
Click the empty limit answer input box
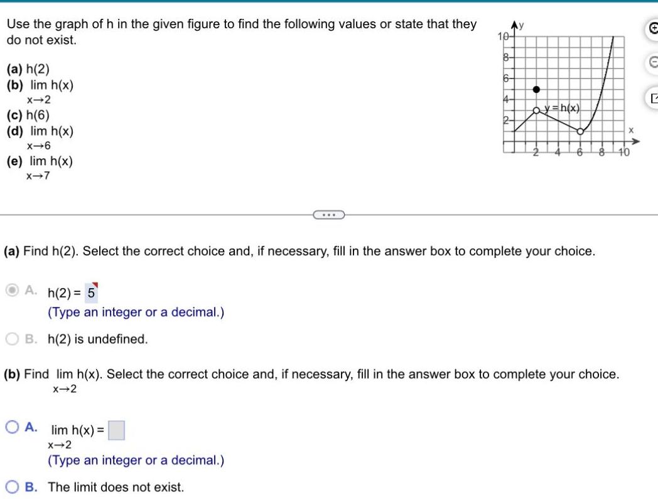117,431
